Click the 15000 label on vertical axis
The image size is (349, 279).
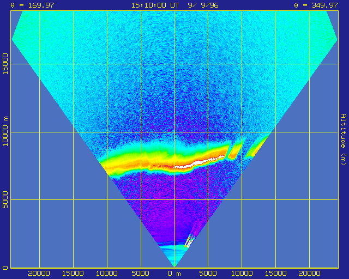[5, 64]
